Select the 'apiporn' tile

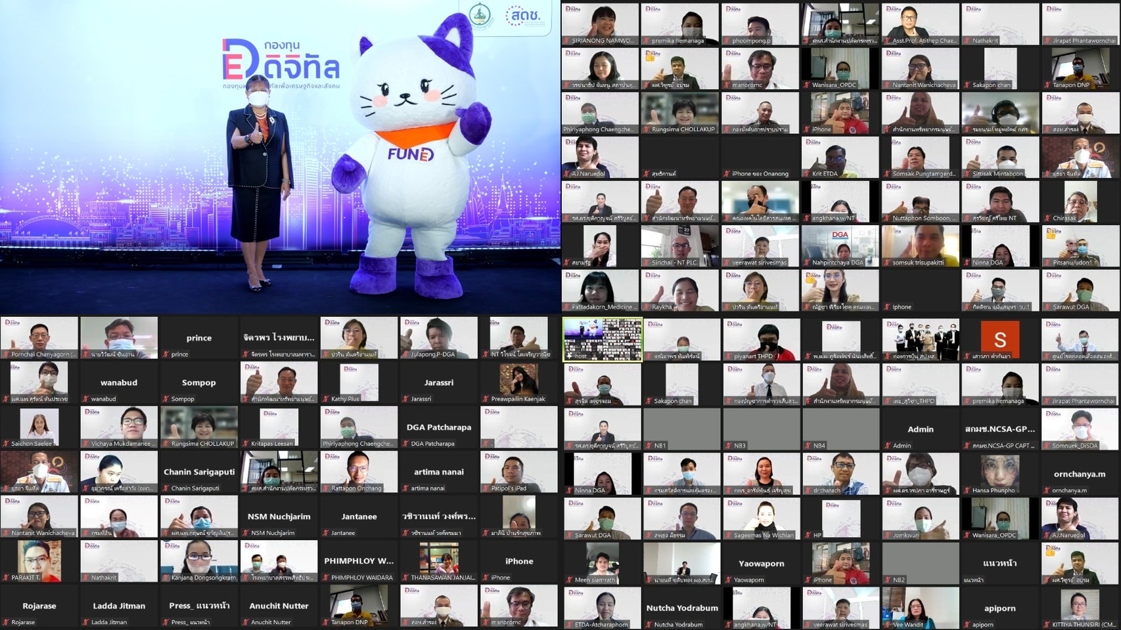[x=1000, y=607]
